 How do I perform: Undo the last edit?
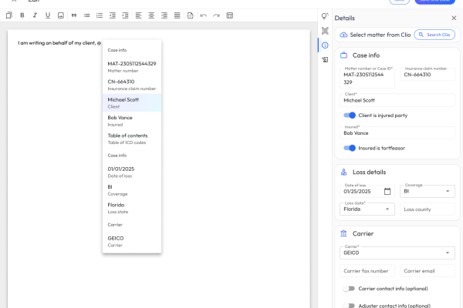(204, 15)
